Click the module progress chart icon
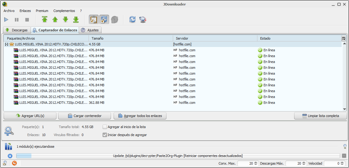 click(9, 147)
